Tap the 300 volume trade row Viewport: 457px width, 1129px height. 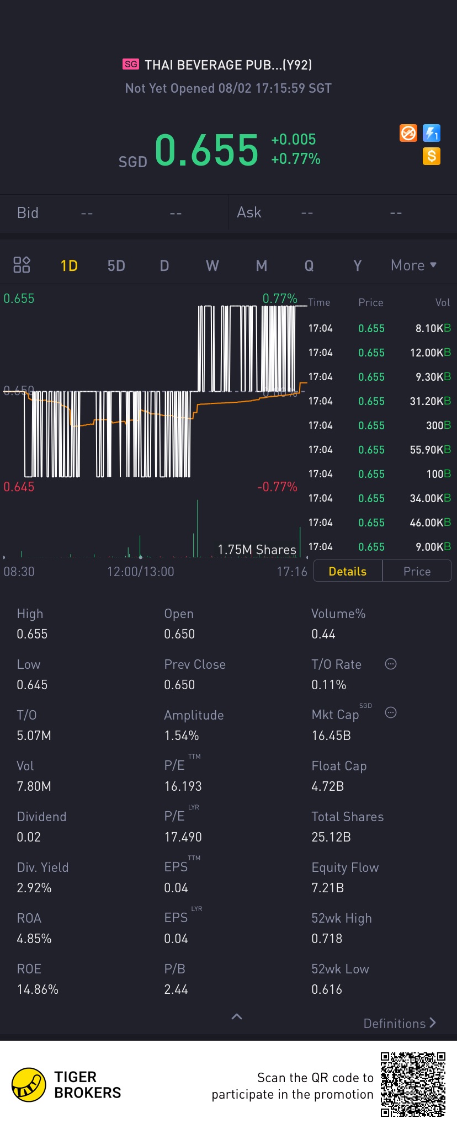click(x=379, y=425)
